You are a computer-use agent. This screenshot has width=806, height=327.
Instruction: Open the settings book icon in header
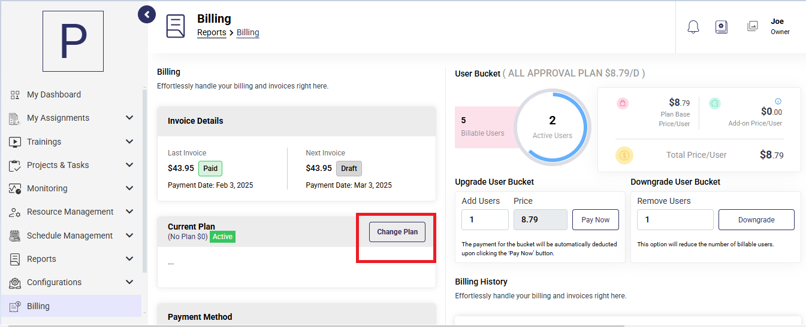click(x=722, y=27)
